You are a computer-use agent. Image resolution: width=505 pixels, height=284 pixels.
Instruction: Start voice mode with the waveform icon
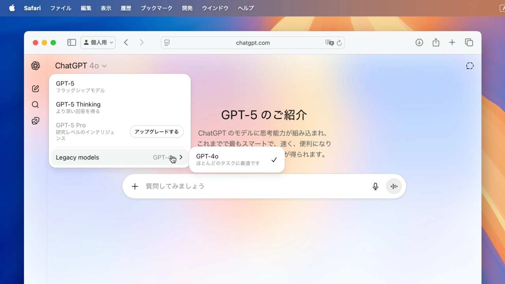(394, 186)
